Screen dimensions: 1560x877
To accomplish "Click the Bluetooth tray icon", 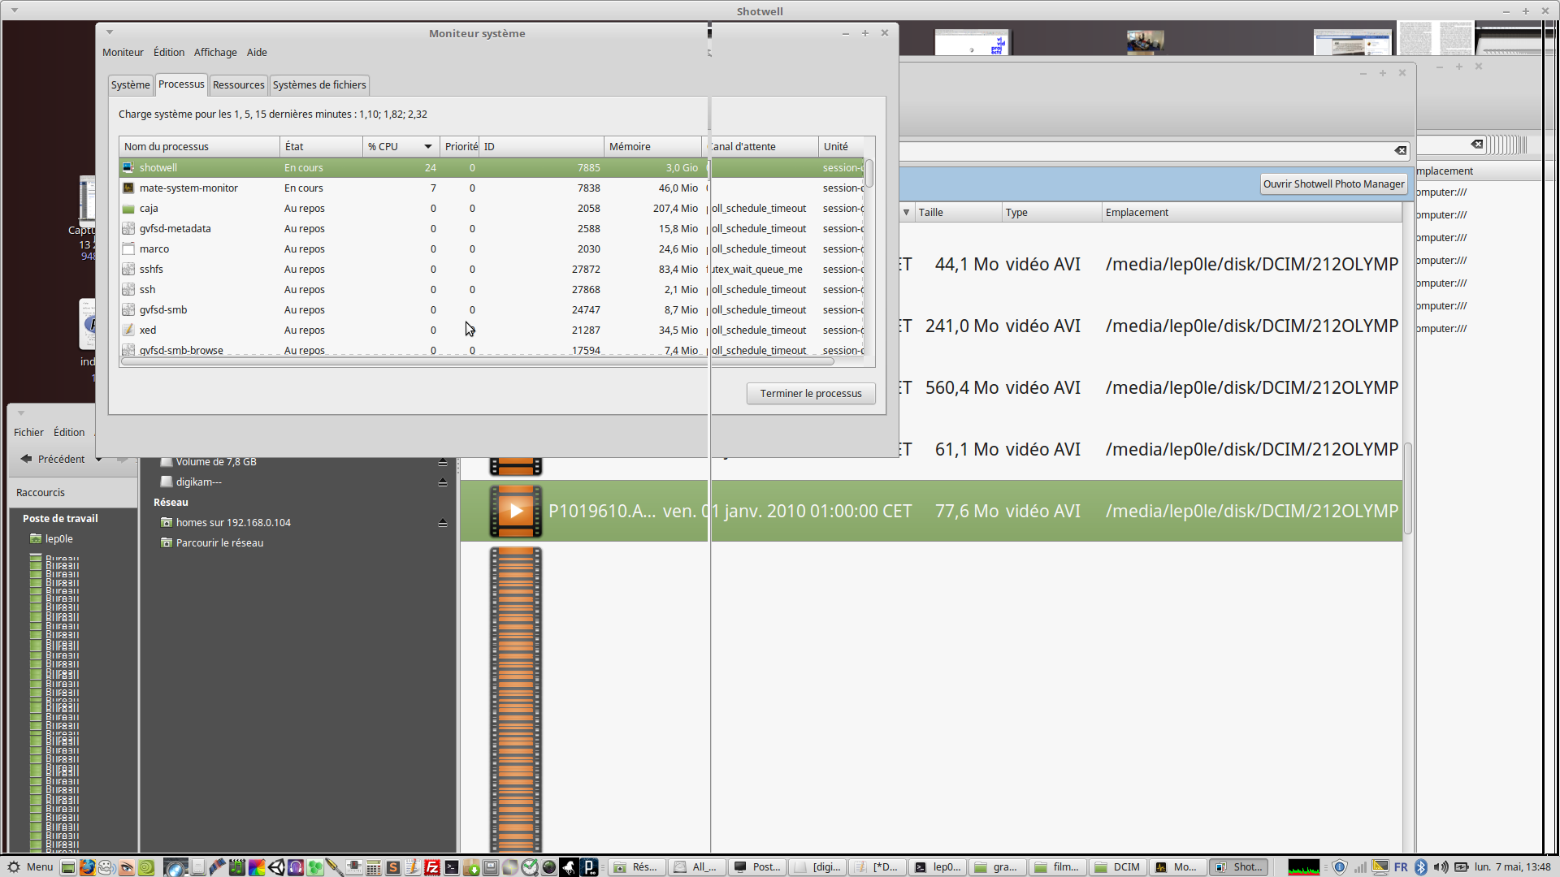I will coord(1421,867).
